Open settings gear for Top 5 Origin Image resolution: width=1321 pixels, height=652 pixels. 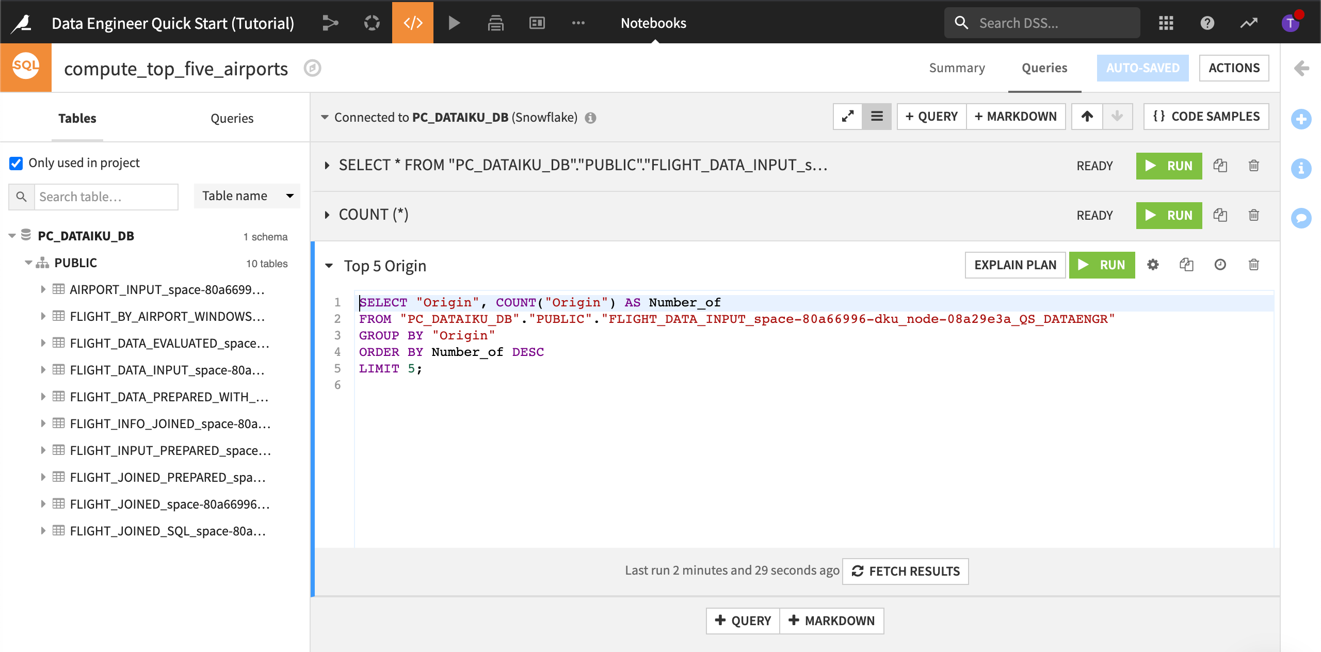(x=1153, y=265)
